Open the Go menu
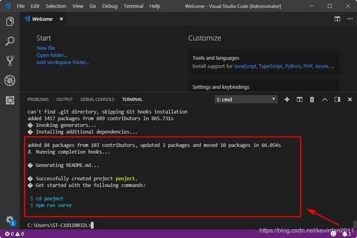 tap(93, 6)
